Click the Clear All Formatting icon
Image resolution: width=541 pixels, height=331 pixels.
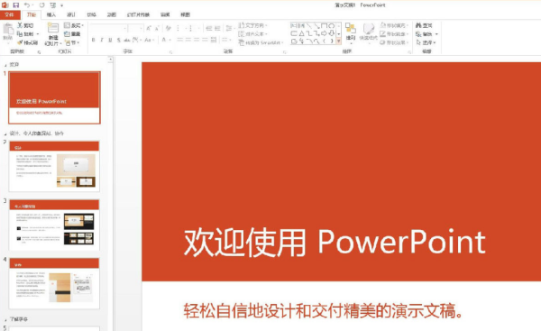coord(168,28)
